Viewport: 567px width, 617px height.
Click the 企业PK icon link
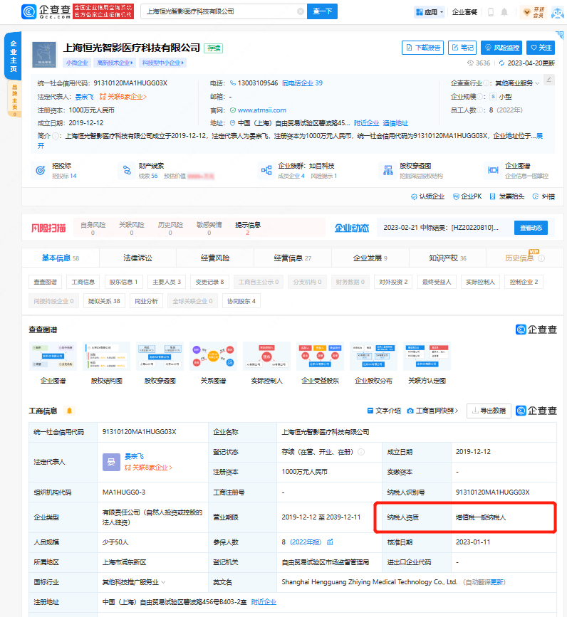467,196
